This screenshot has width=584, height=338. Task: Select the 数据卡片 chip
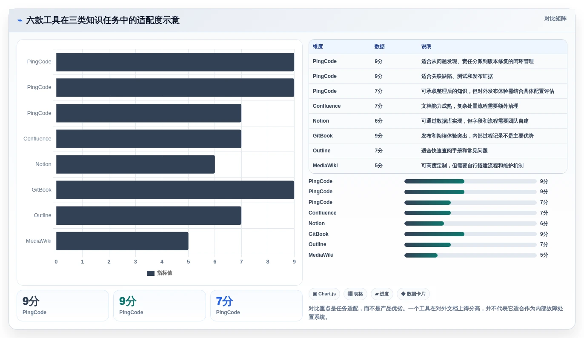pos(413,294)
